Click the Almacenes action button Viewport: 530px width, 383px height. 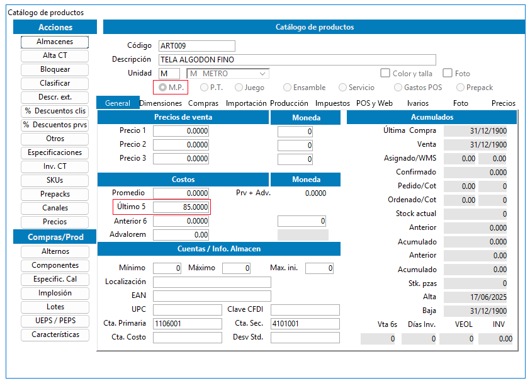pos(55,42)
